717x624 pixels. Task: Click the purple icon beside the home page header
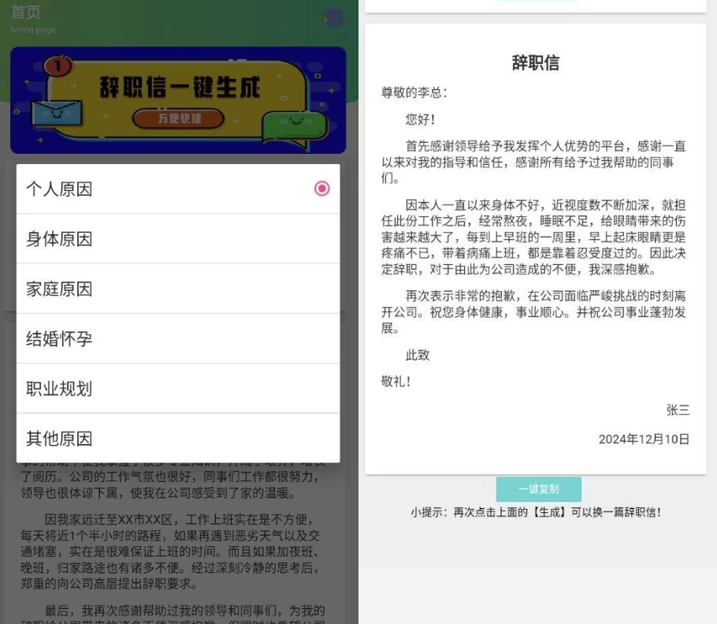(x=334, y=18)
